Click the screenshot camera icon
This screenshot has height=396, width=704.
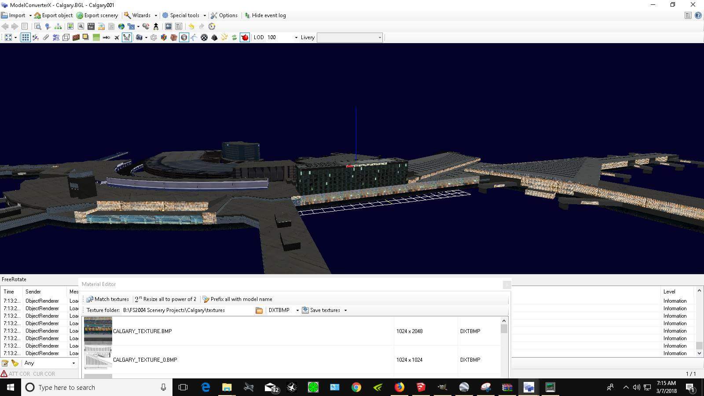[x=139, y=37]
